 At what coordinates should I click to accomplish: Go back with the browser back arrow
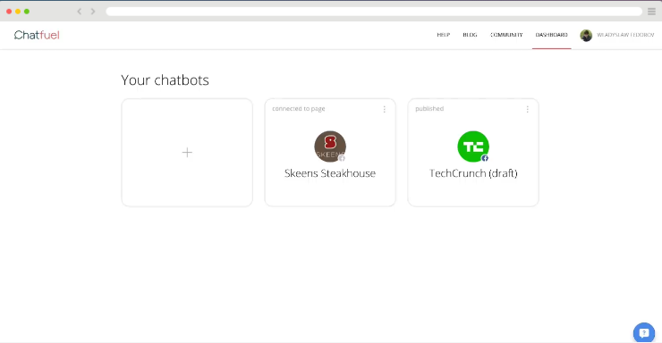[x=79, y=12]
